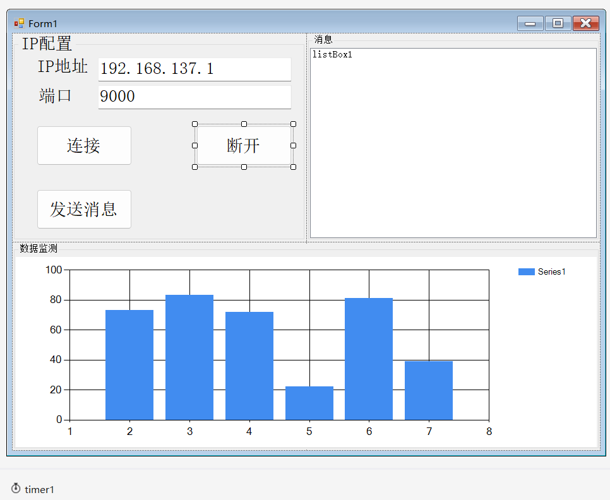Close the Form1 window

[585, 23]
